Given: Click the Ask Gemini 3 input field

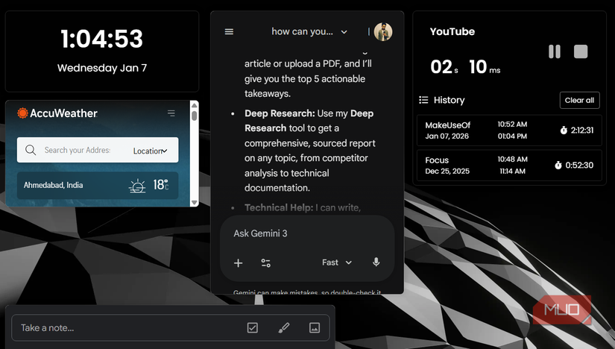Looking at the screenshot, I should (306, 233).
